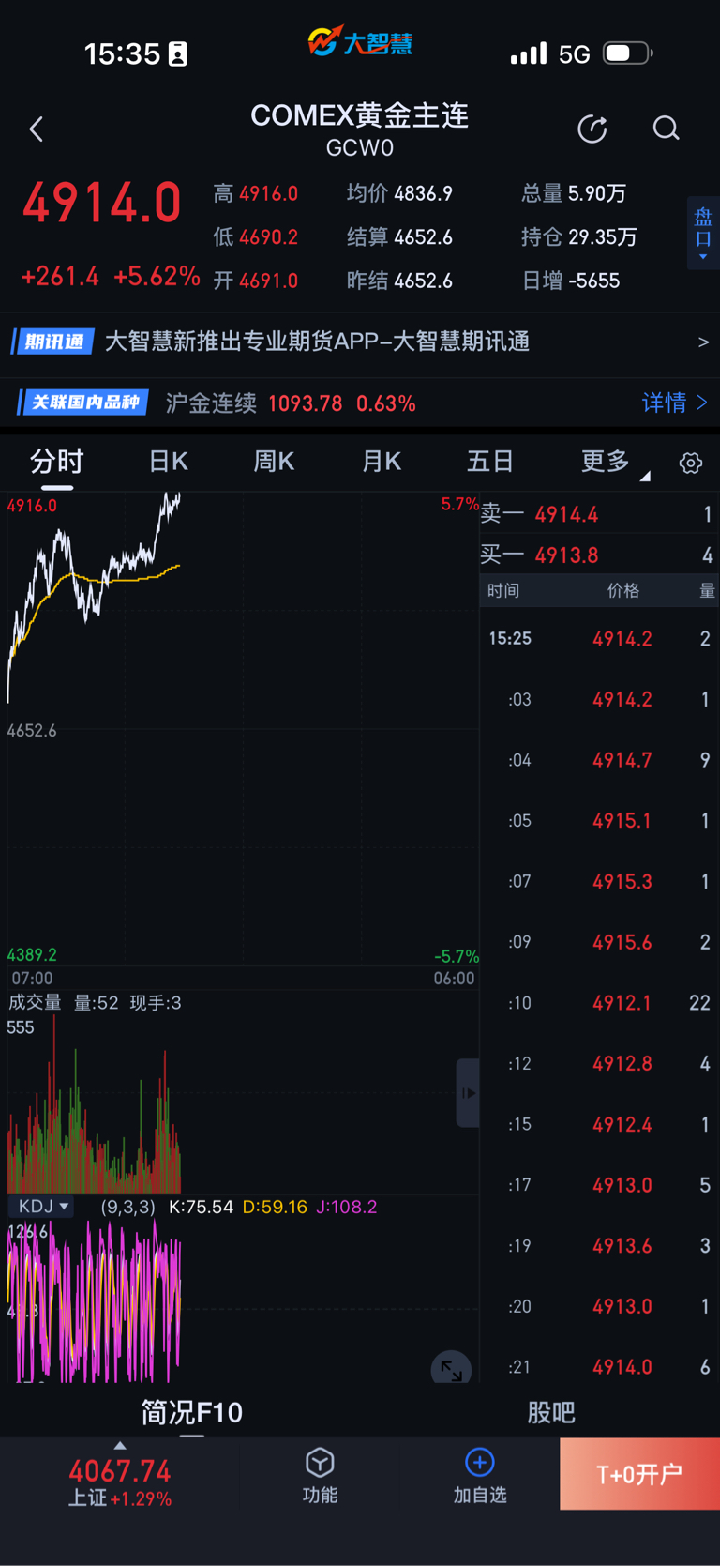Tap 沪金连续 related product quote
Image resolution: width=720 pixels, height=1566 pixels.
[291, 403]
